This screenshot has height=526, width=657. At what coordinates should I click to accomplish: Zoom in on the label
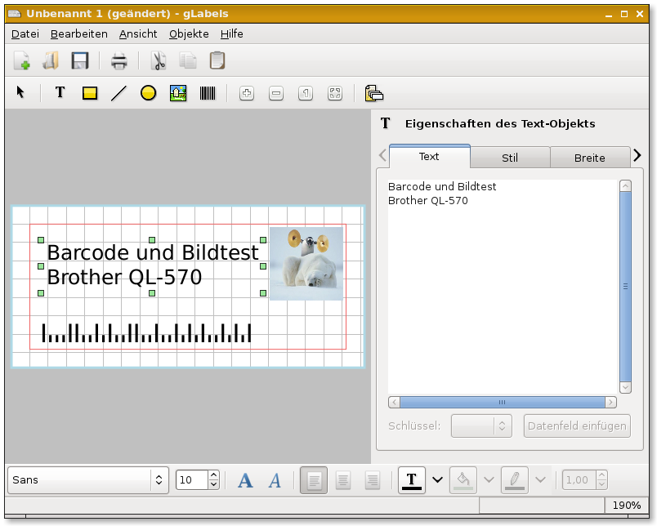pyautogui.click(x=247, y=93)
